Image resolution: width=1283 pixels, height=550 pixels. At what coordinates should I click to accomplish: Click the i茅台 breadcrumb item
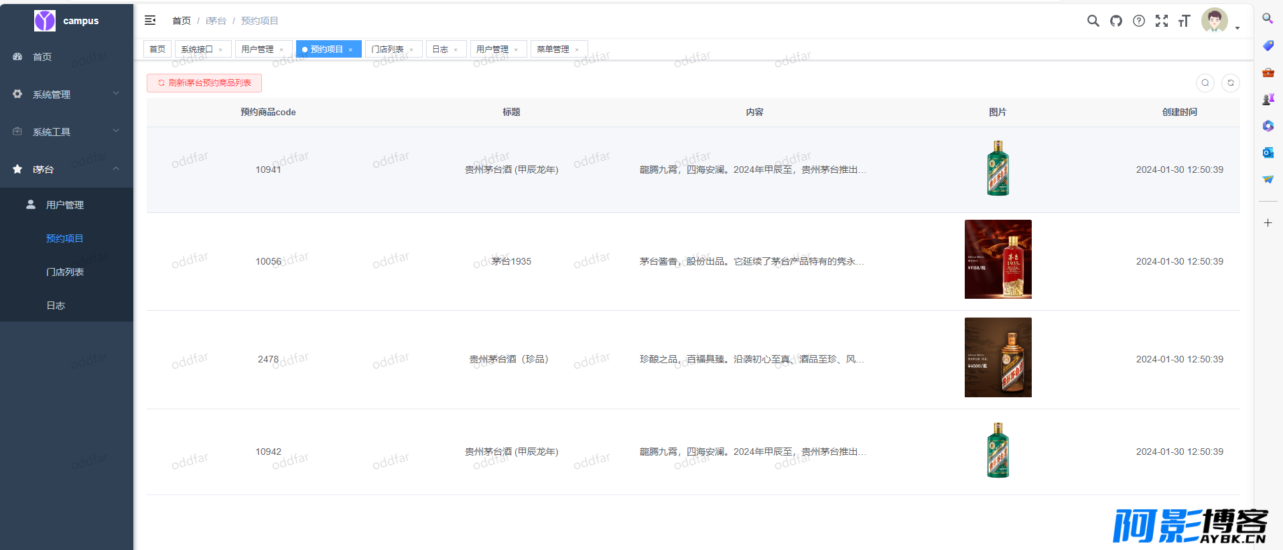pyautogui.click(x=216, y=21)
